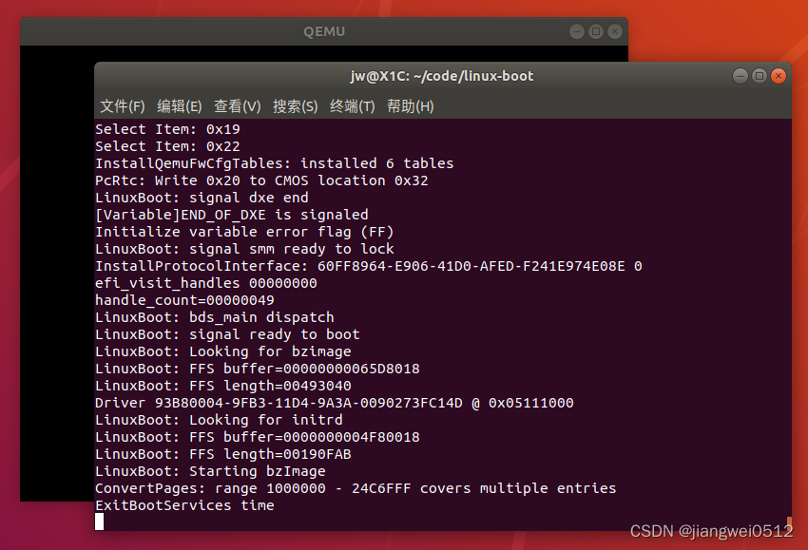Viewport: 808px width, 550px height.
Task: Open the 编辑(E) menu
Action: tap(179, 106)
